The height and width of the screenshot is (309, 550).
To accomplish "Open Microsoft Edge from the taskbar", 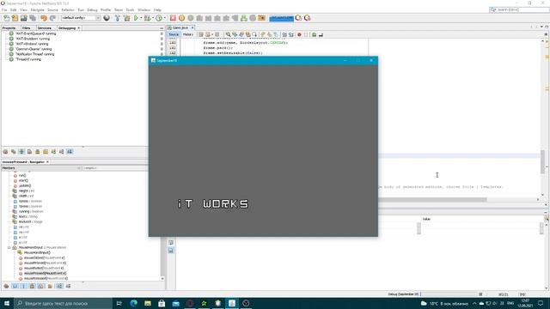I will tap(134, 303).
